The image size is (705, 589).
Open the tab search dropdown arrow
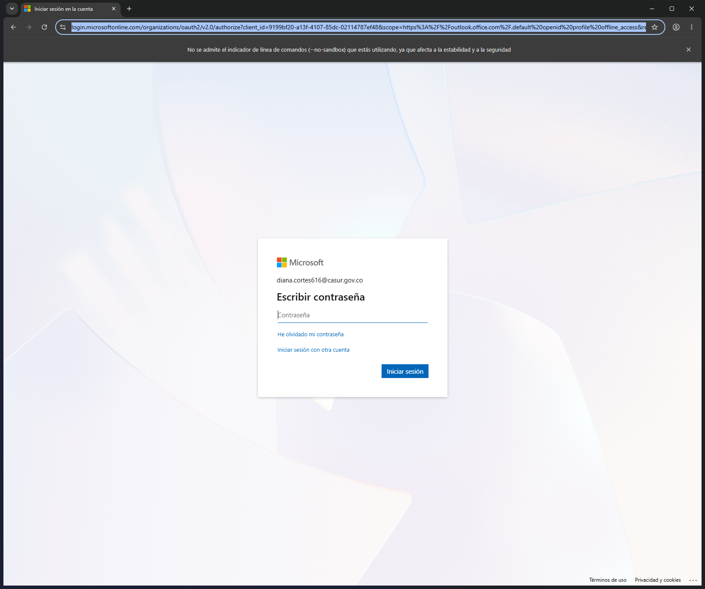pyautogui.click(x=12, y=9)
